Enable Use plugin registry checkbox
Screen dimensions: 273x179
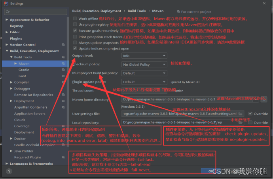tap(75, 24)
